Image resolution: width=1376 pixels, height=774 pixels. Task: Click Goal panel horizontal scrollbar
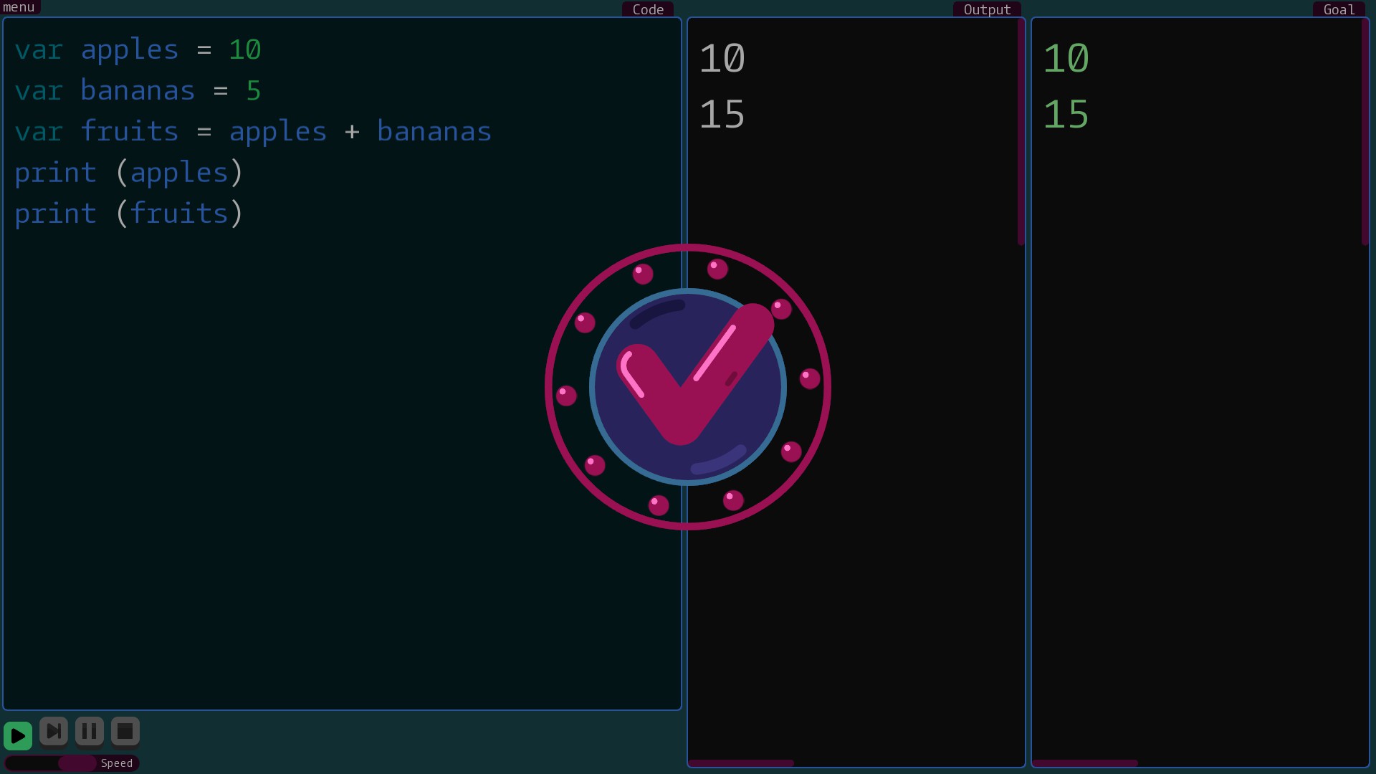point(1084,763)
